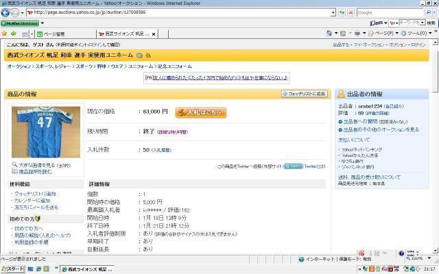Click the blue Twitter post button
The width and height of the screenshot is (439, 274).
(x=293, y=166)
